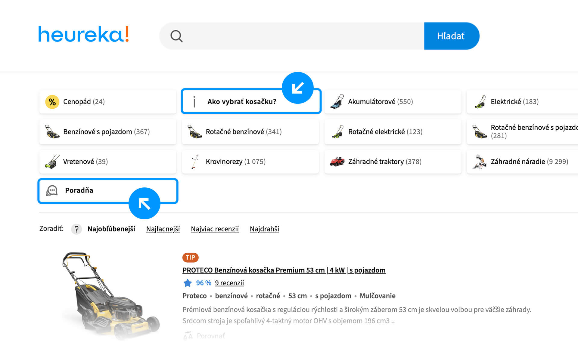This screenshot has width=578, height=346.
Task: Click the Heureka logo
Action: (x=83, y=34)
